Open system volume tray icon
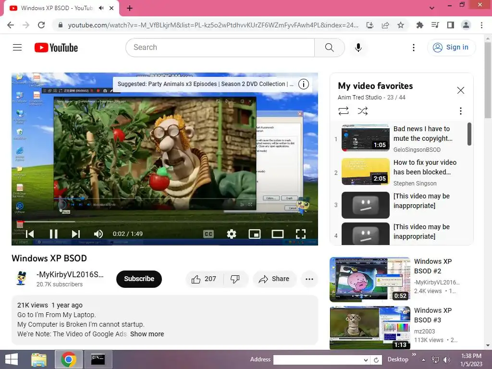This screenshot has width=492, height=369. (x=447, y=360)
